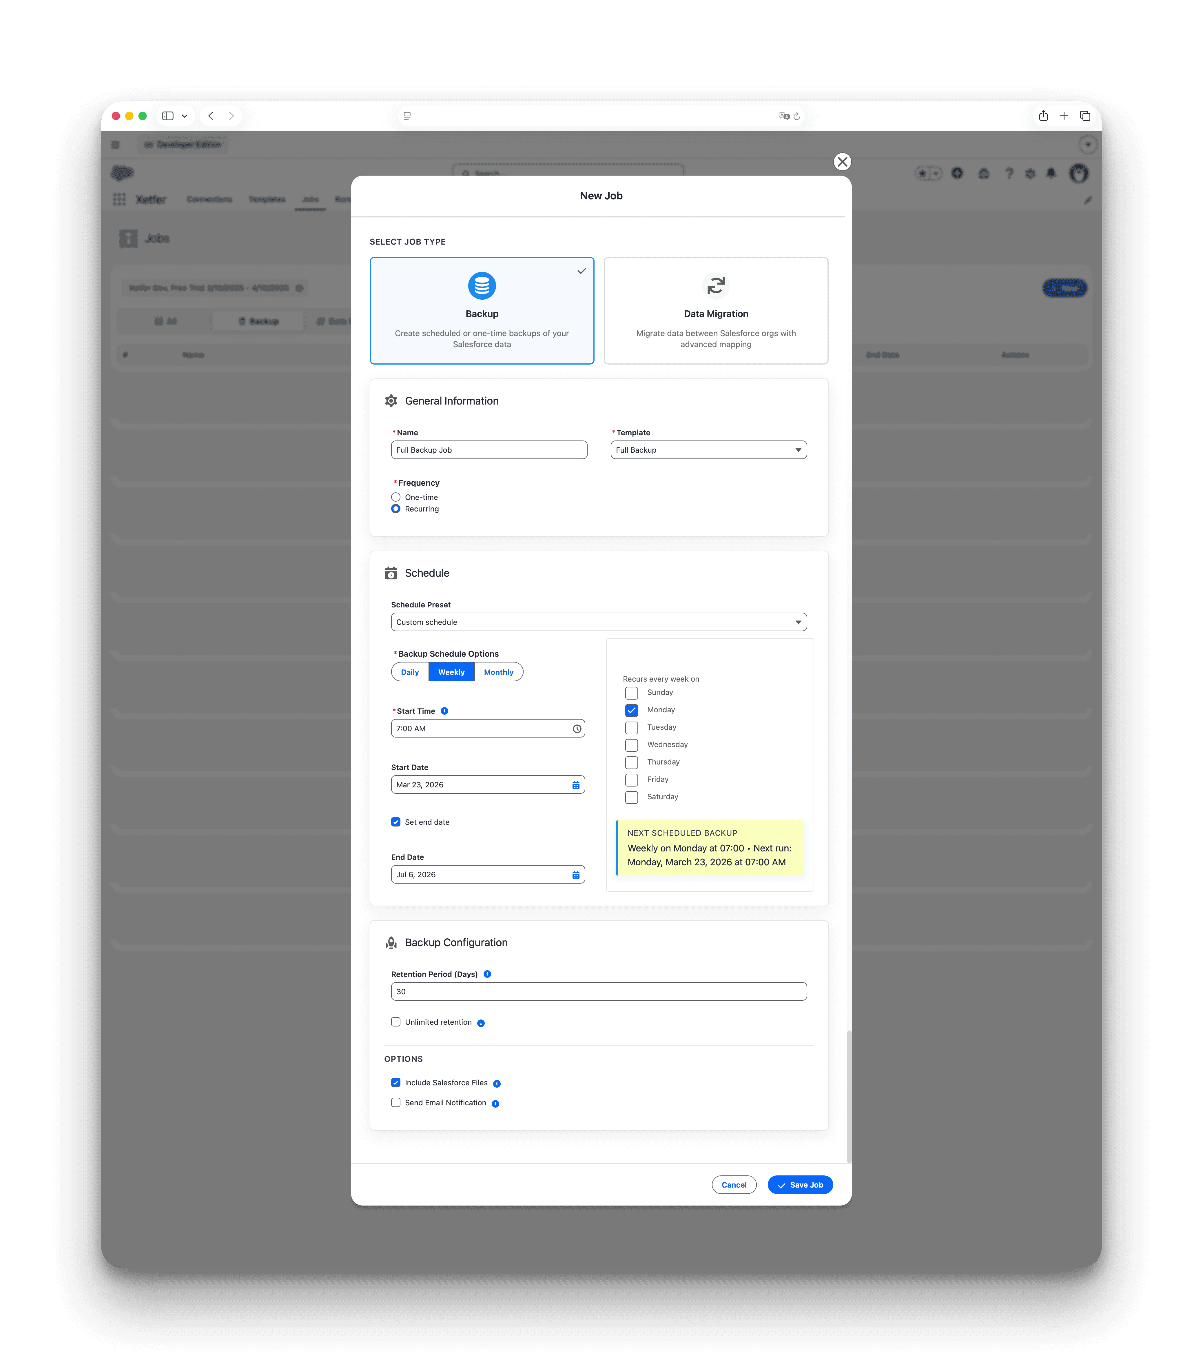
Task: Enable Send Email Notification option
Action: point(396,1102)
